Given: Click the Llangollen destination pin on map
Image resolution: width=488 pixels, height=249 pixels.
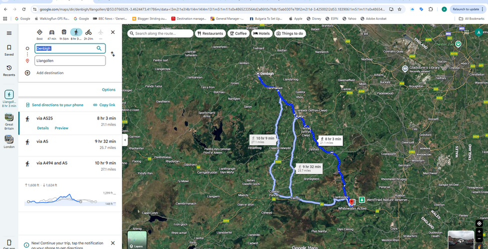Looking at the screenshot, I should pyautogui.click(x=352, y=203).
